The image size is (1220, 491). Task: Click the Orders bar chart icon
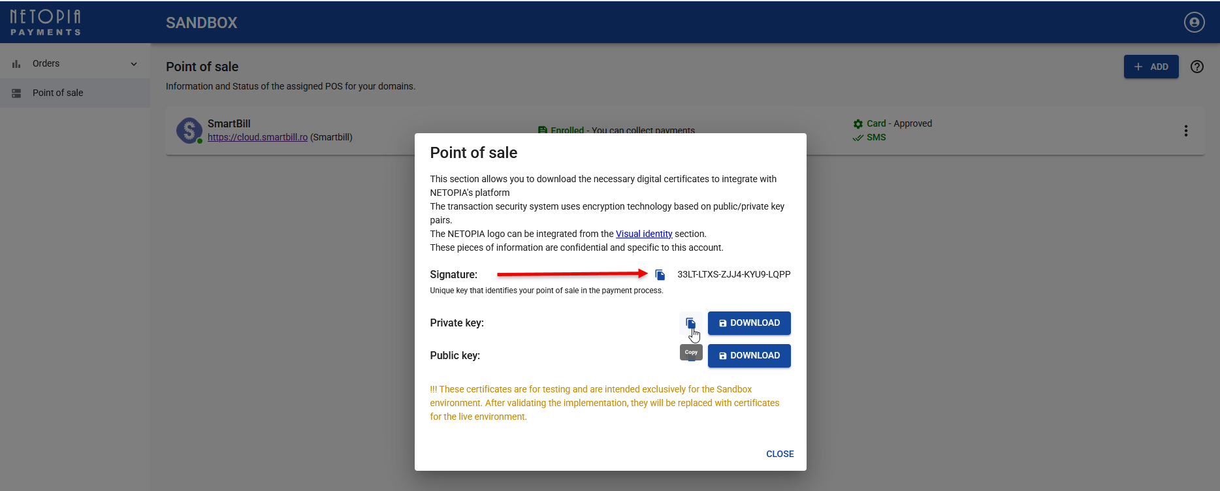point(16,64)
